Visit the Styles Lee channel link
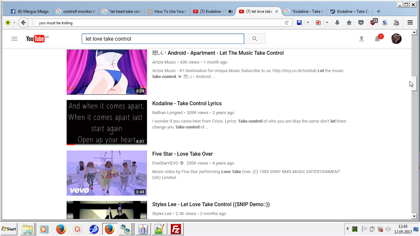This screenshot has height=236, width=420. (x=162, y=214)
